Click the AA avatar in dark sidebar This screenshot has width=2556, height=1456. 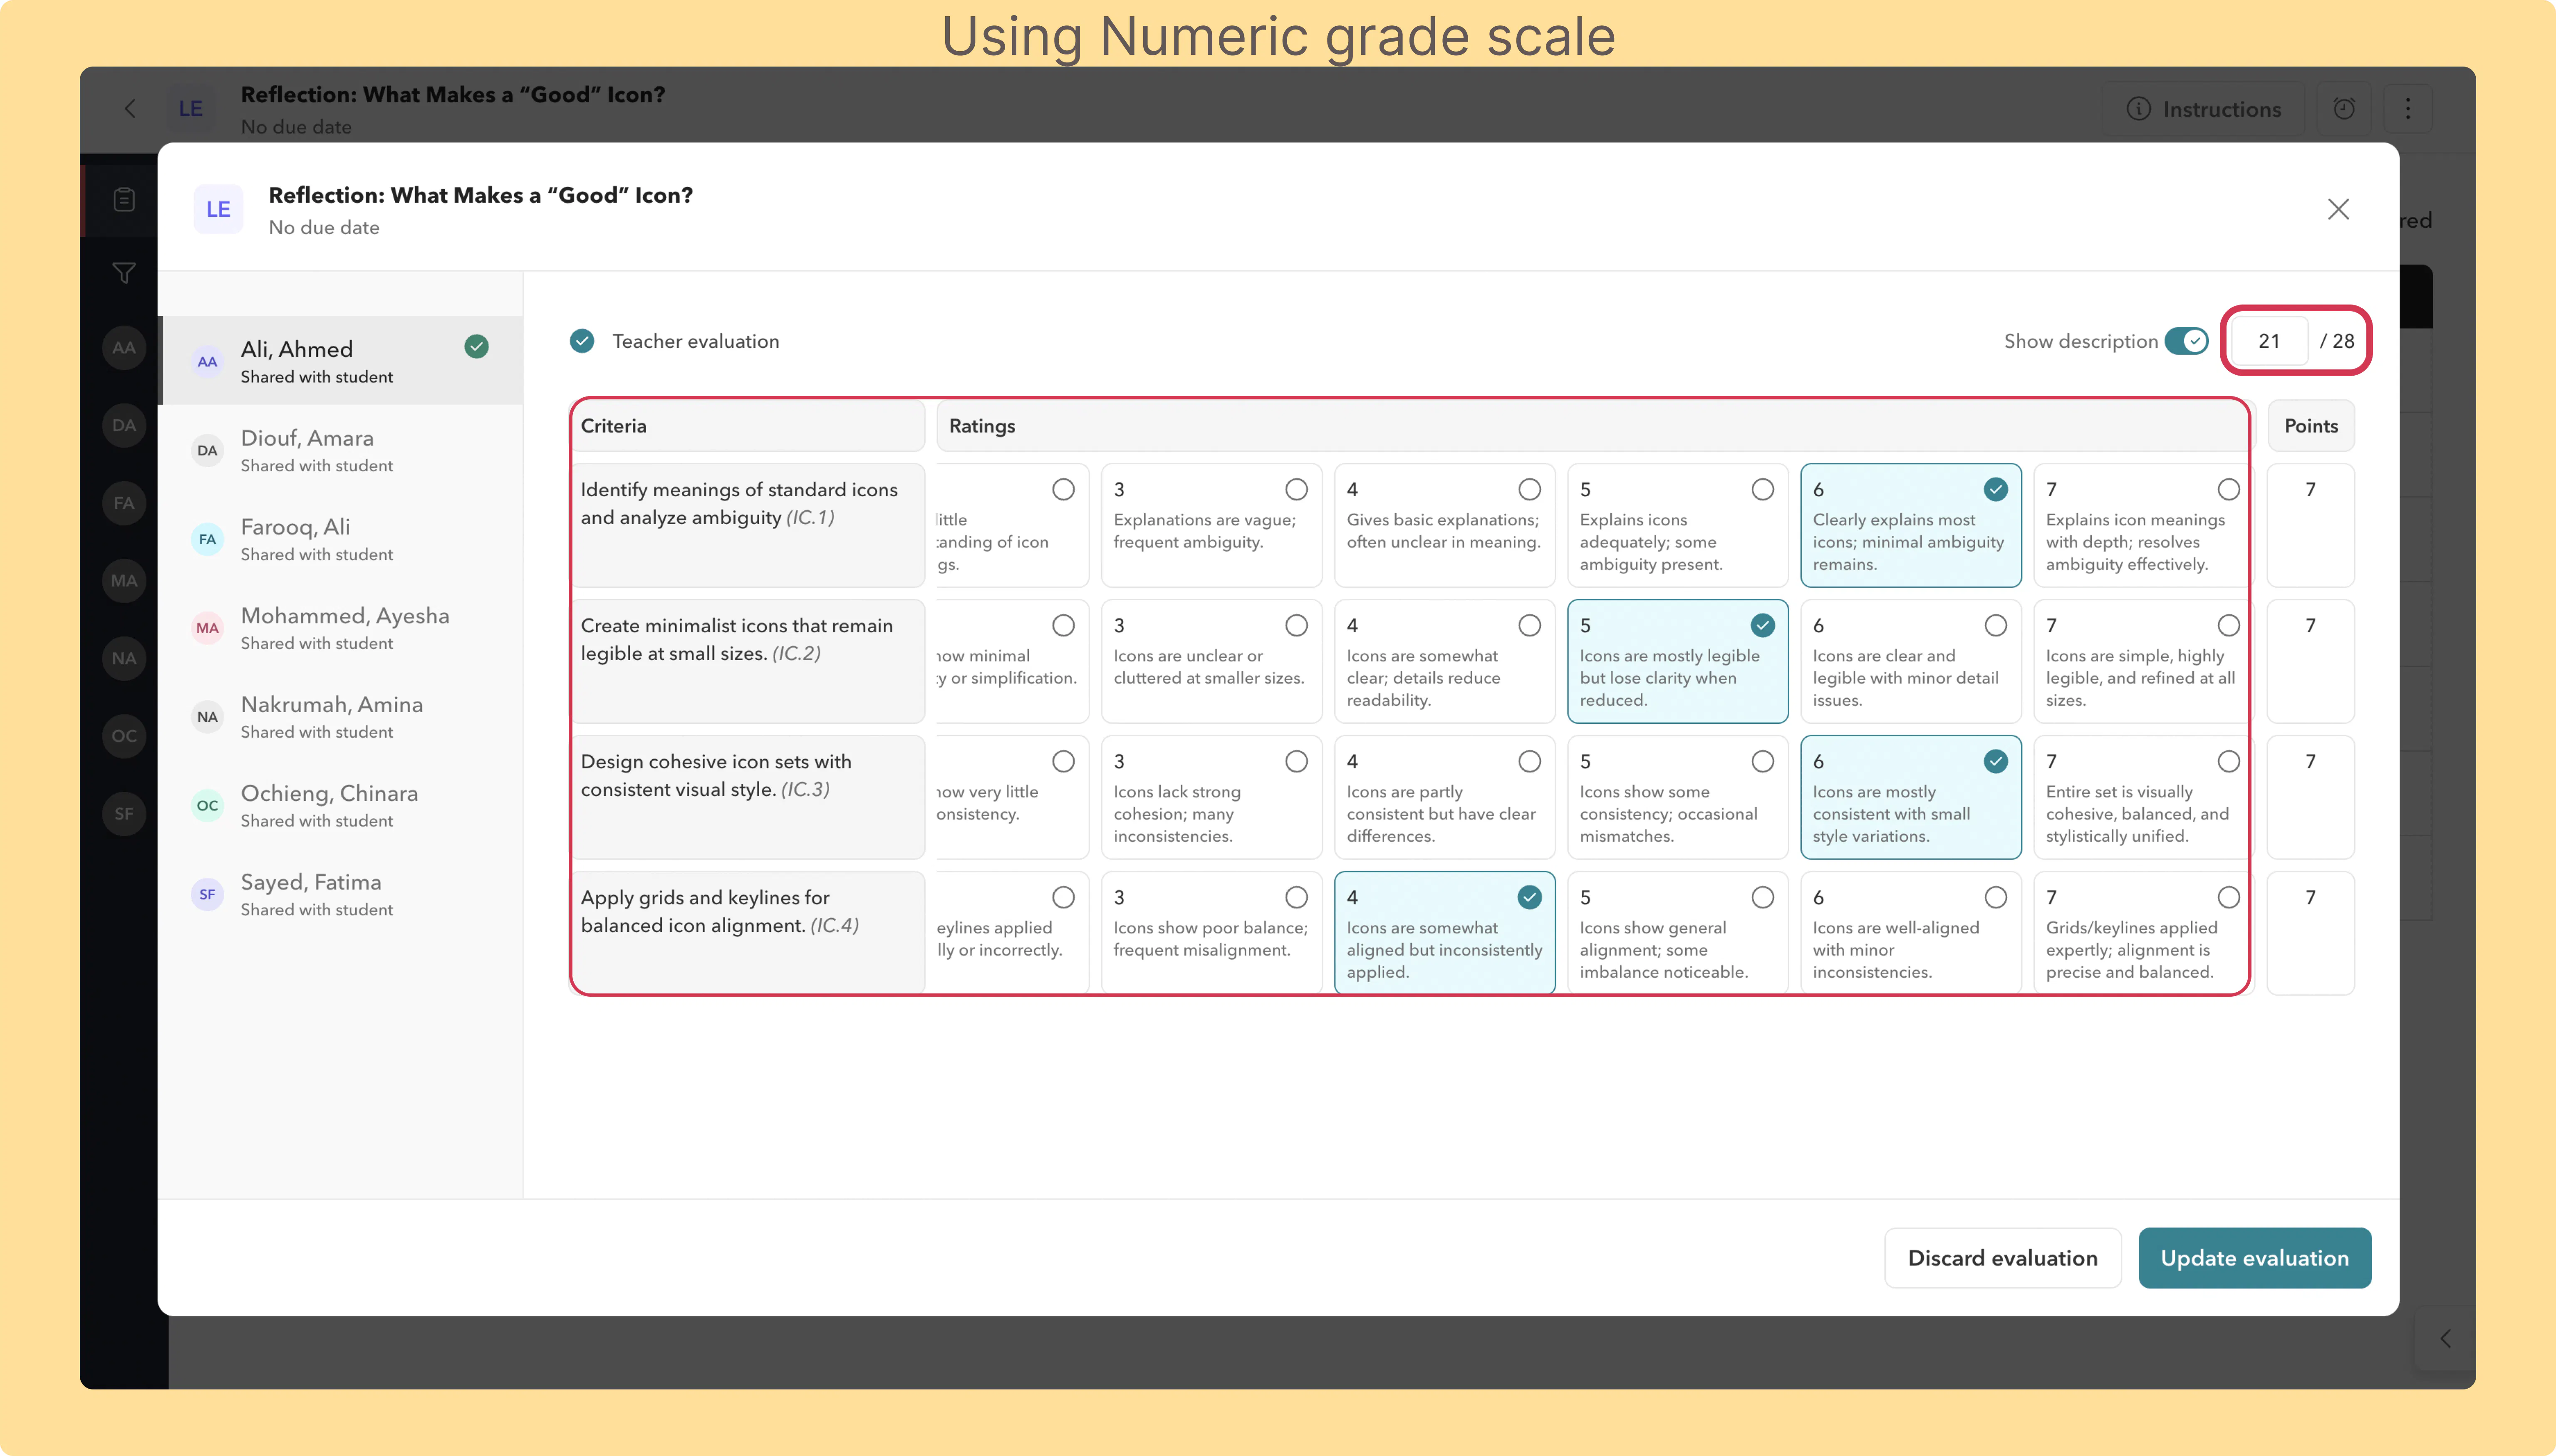[124, 348]
